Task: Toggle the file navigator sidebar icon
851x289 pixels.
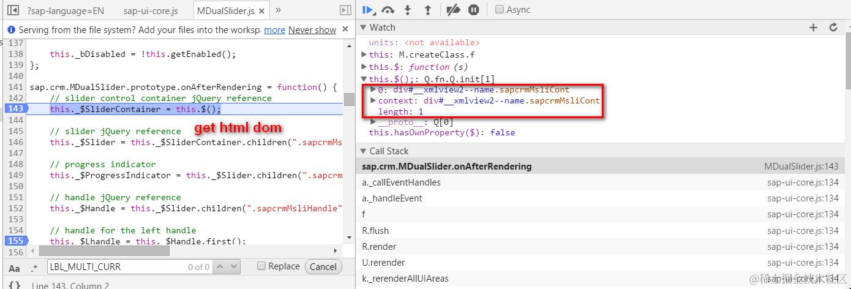Action: [x=12, y=10]
